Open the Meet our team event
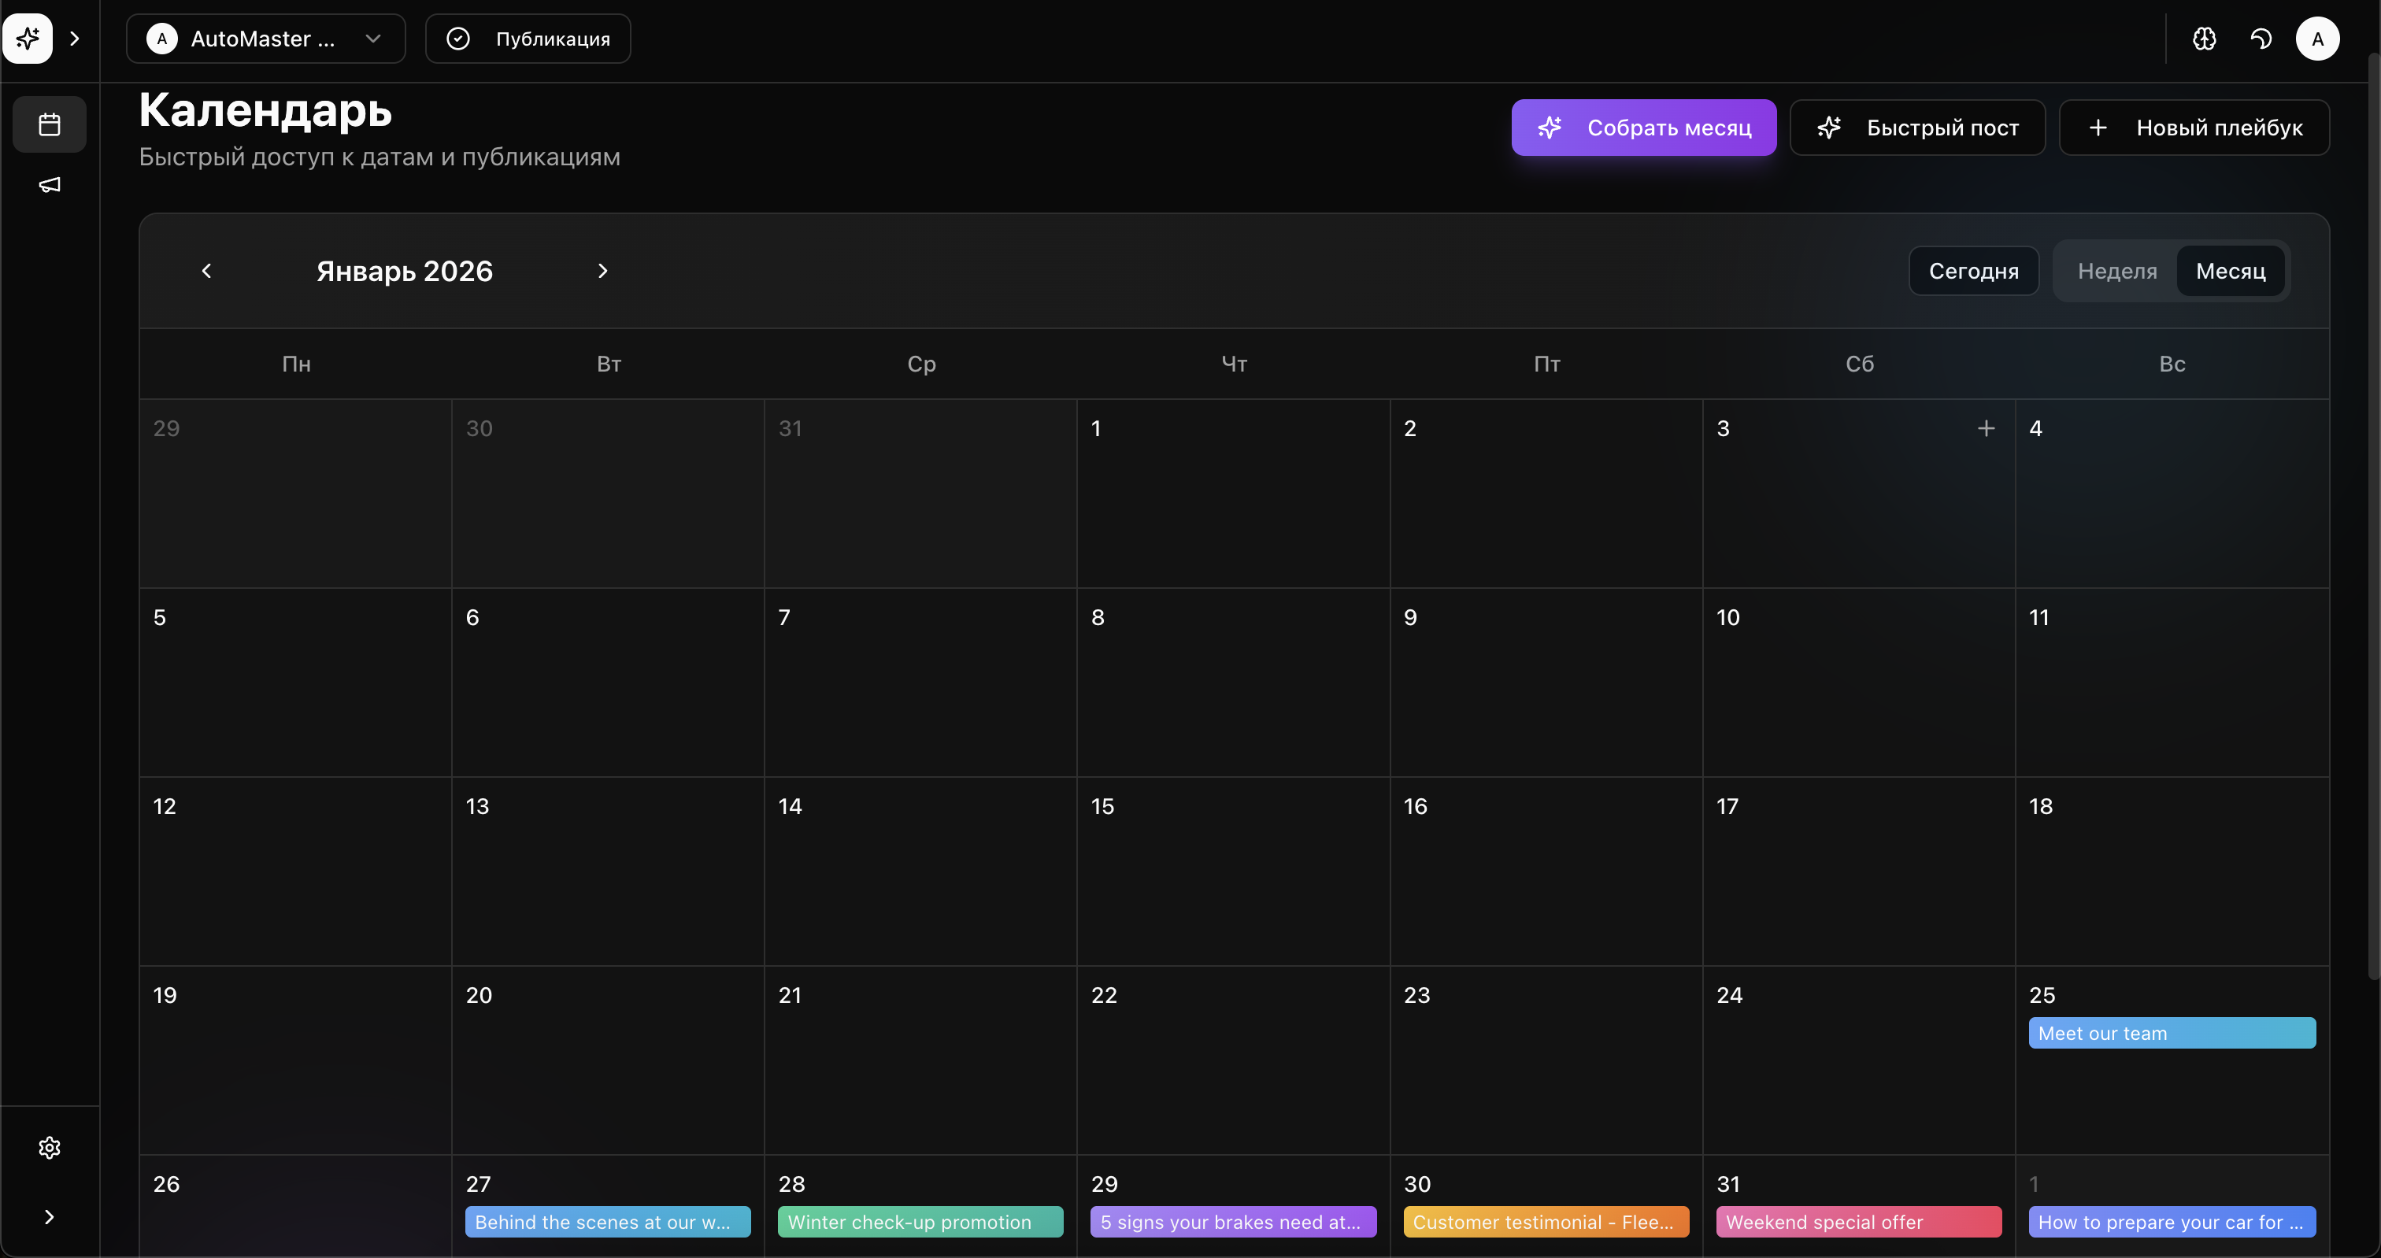The height and width of the screenshot is (1258, 2381). pos(2172,1034)
